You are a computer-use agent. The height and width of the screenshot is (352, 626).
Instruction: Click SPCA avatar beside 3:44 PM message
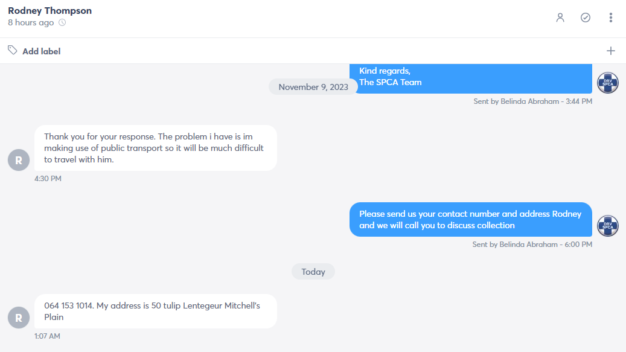point(608,83)
